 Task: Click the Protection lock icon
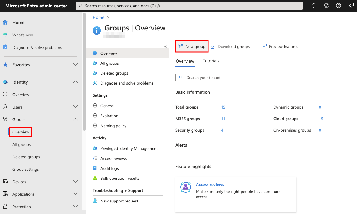[5, 206]
